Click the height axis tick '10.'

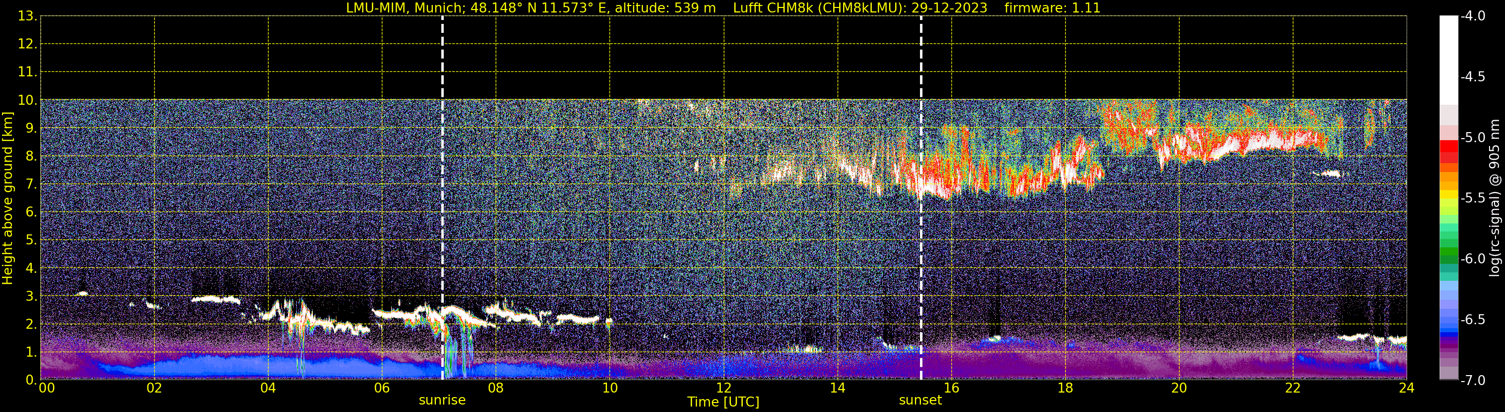click(27, 100)
